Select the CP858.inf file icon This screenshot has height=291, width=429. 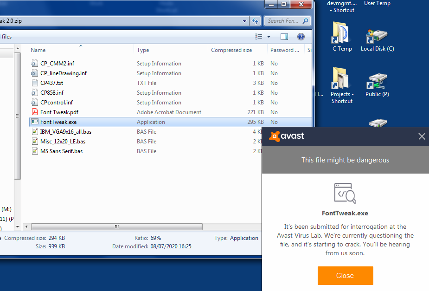coord(34,93)
